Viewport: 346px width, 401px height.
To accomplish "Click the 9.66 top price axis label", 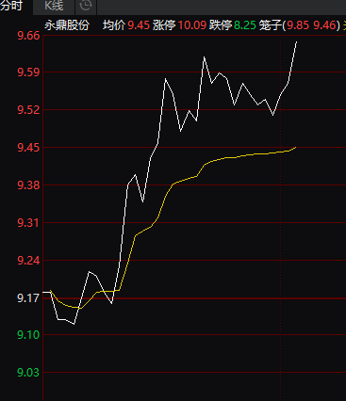I will click(28, 36).
